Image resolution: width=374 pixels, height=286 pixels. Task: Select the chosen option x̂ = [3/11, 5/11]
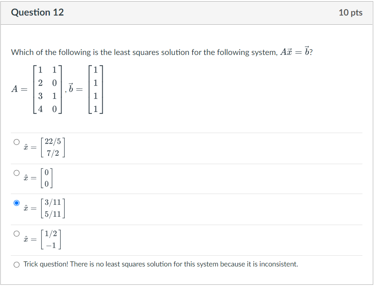pos(16,203)
